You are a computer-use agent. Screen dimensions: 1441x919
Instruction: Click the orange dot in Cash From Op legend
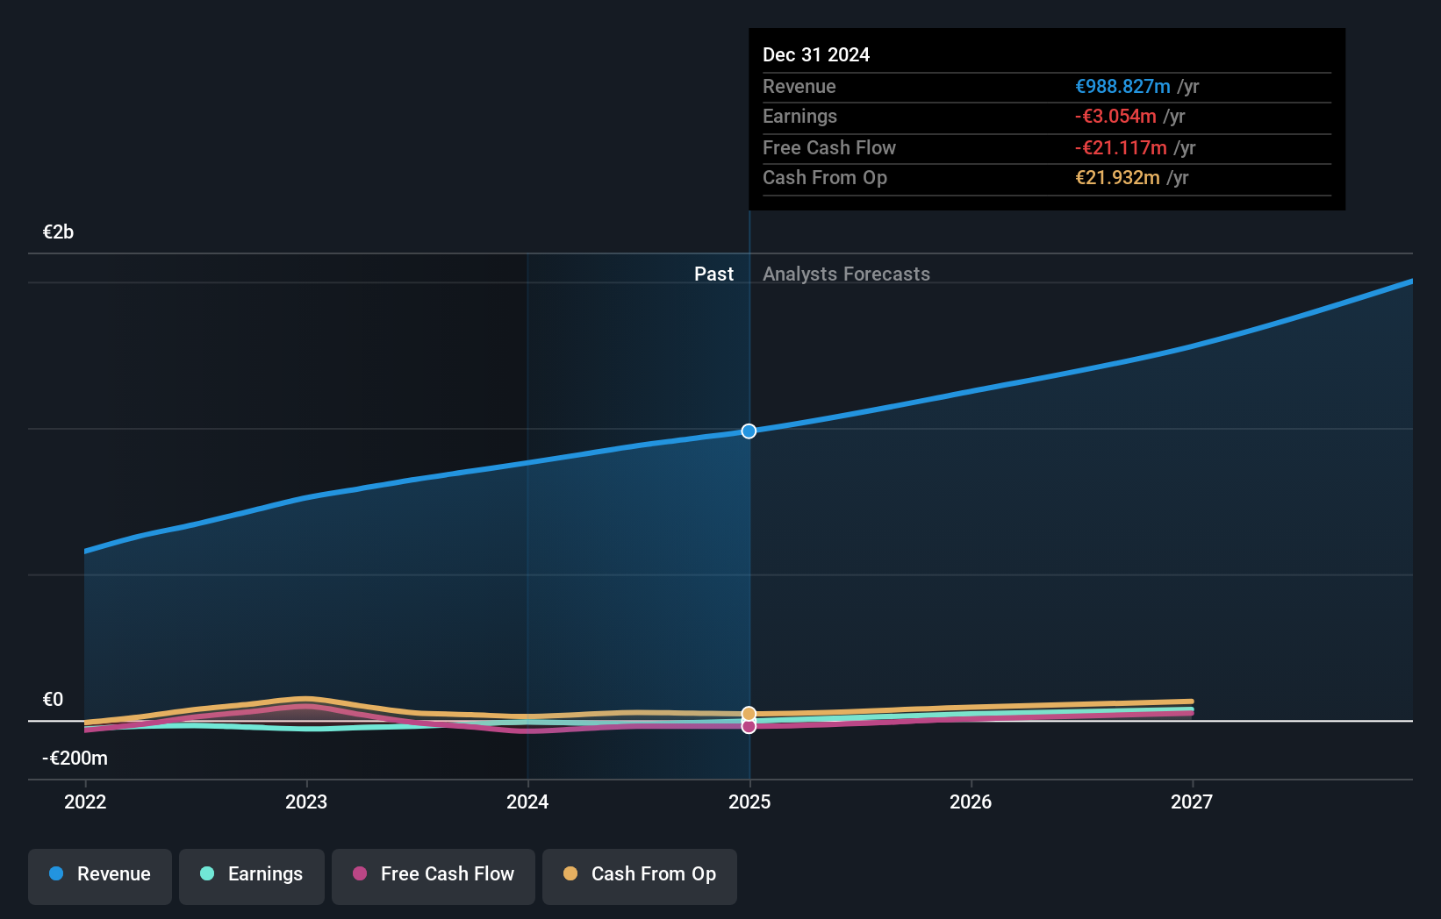click(x=570, y=874)
